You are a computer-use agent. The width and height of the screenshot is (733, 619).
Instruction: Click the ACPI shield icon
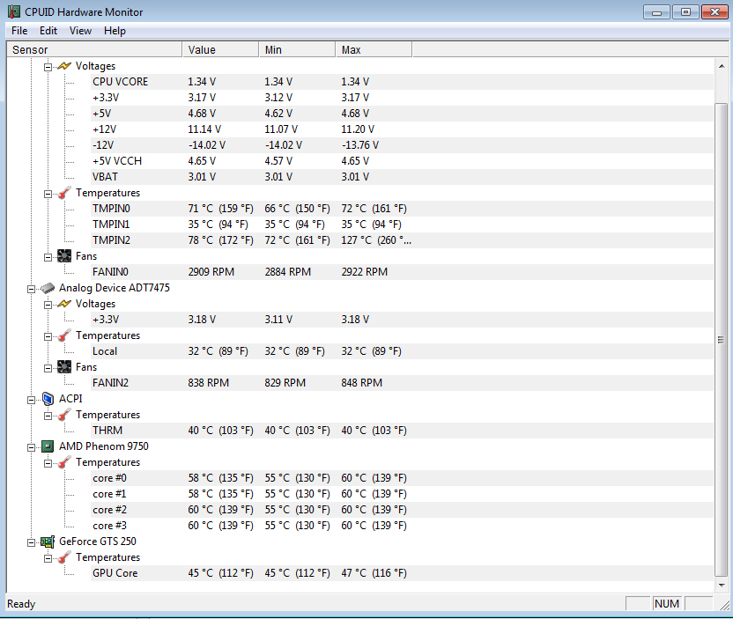click(48, 399)
